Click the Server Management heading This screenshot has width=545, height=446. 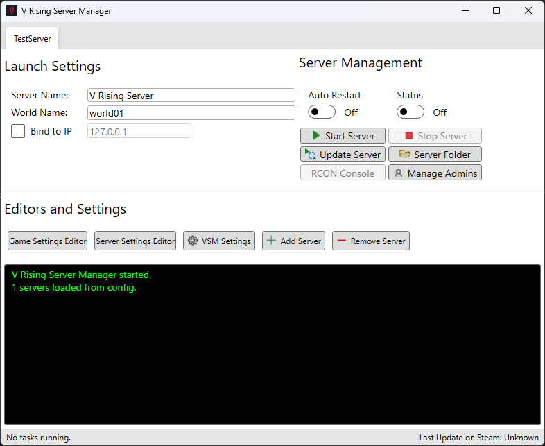(x=361, y=63)
